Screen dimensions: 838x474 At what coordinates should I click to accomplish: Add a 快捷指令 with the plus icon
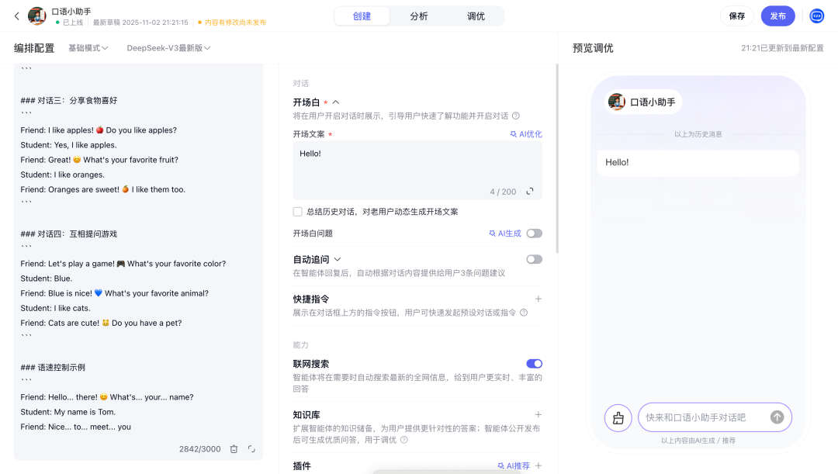(x=538, y=299)
